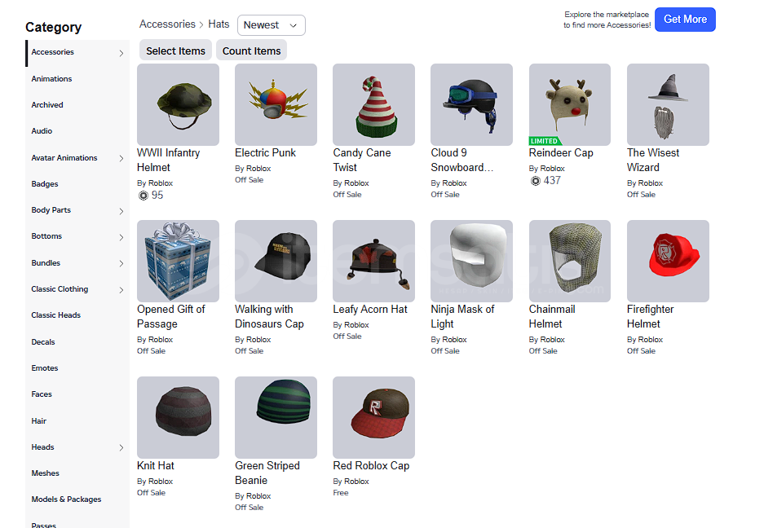
Task: Click the Select Items button
Action: tap(176, 51)
